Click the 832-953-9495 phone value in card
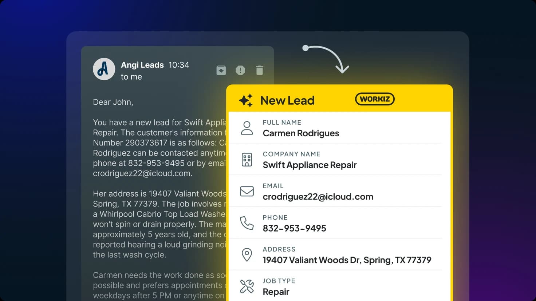This screenshot has width=536, height=301. pos(294,228)
